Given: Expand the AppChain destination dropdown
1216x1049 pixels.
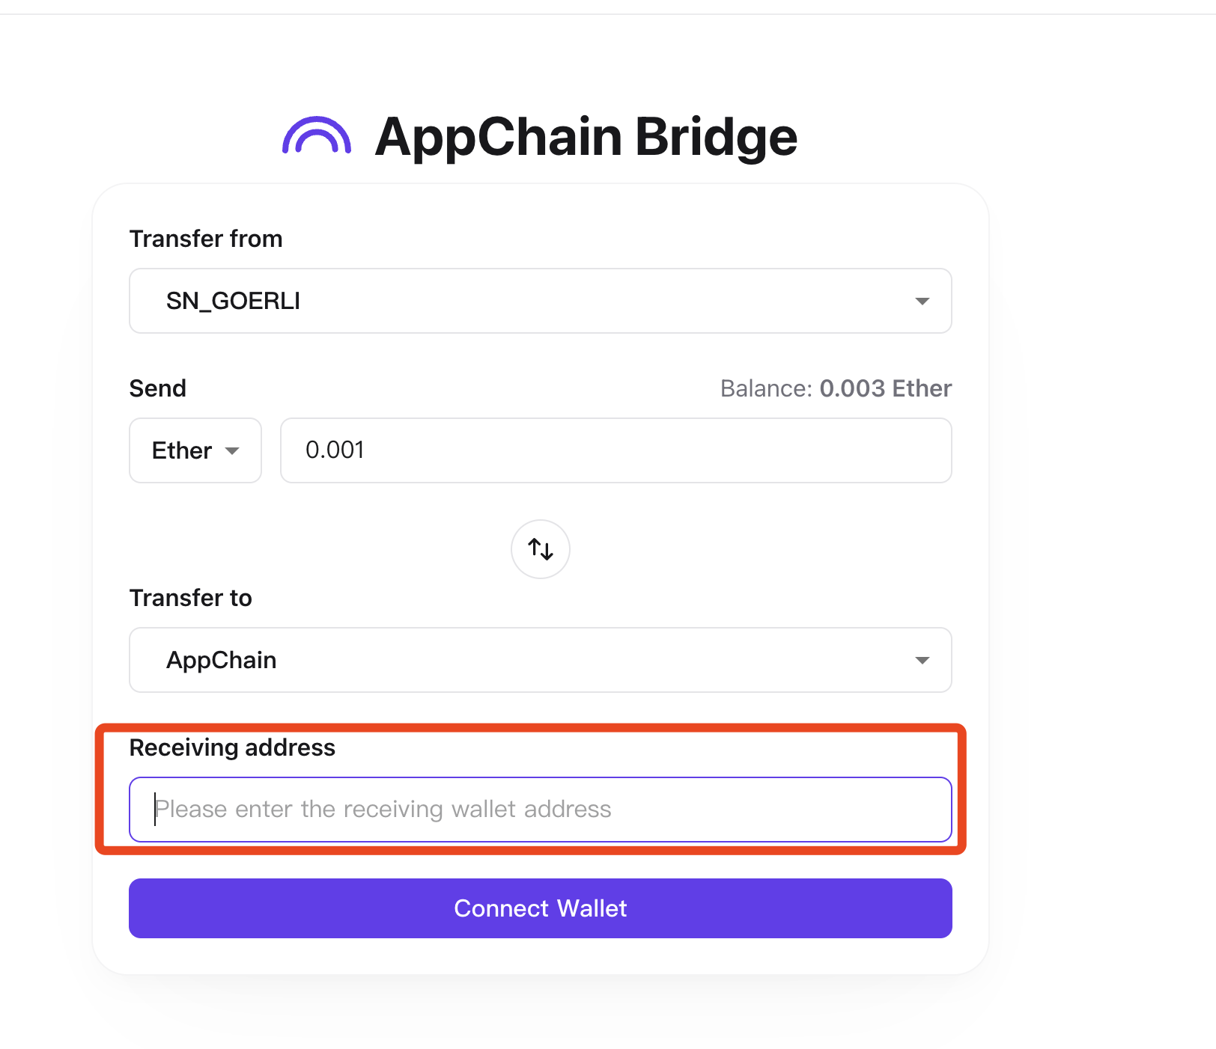Looking at the screenshot, I should [x=540, y=660].
